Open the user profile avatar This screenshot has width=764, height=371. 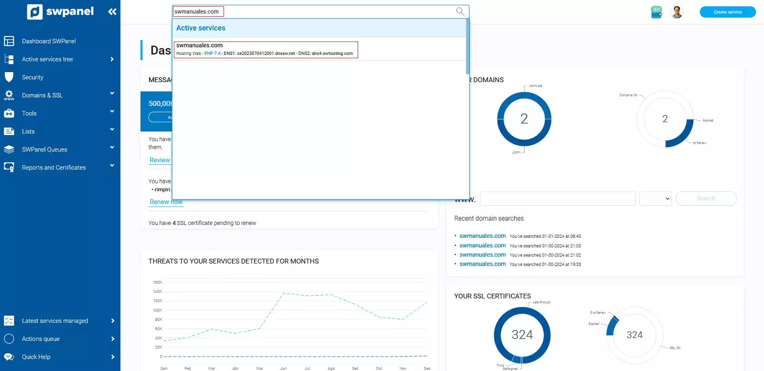coord(677,12)
